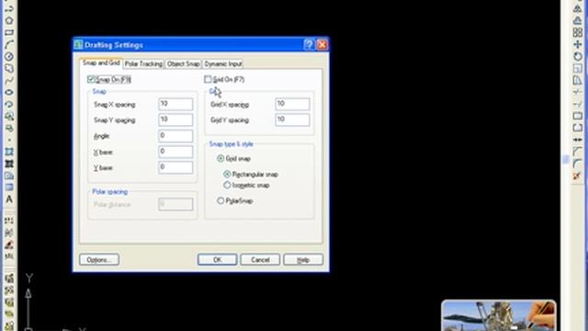This screenshot has height=331, width=588.
Task: Switch to the Snap and Grid tab
Action: [x=101, y=63]
